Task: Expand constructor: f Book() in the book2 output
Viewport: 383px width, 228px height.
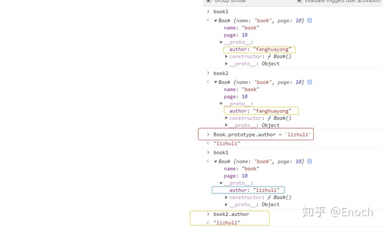Action: point(226,118)
